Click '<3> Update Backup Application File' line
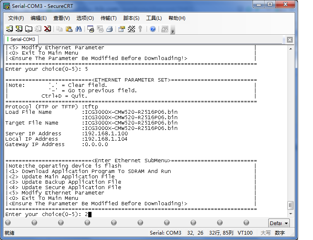Viewport: 313px width, 240px height. tap(65, 182)
